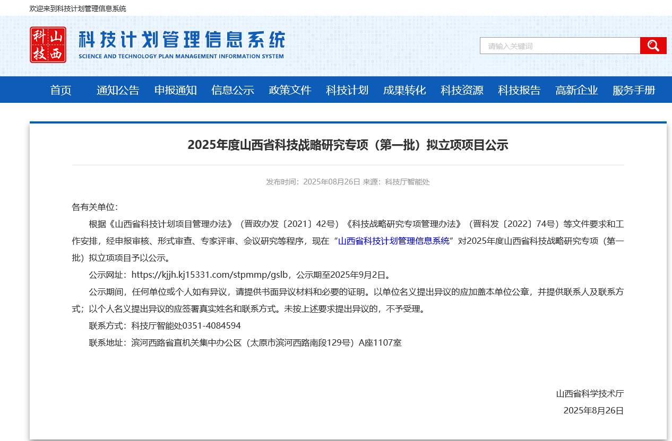Open the 科技资源 menu item
This screenshot has width=672, height=441.
(462, 90)
